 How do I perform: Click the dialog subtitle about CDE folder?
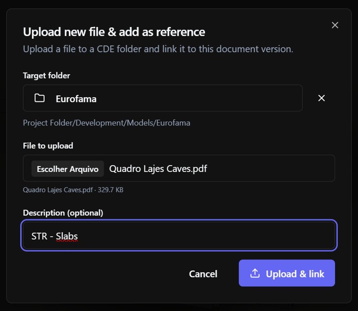click(x=158, y=49)
